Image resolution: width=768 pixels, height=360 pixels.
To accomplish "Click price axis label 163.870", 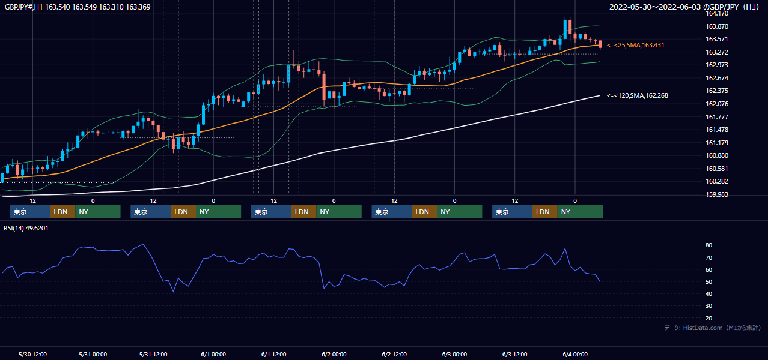I will click(x=718, y=26).
